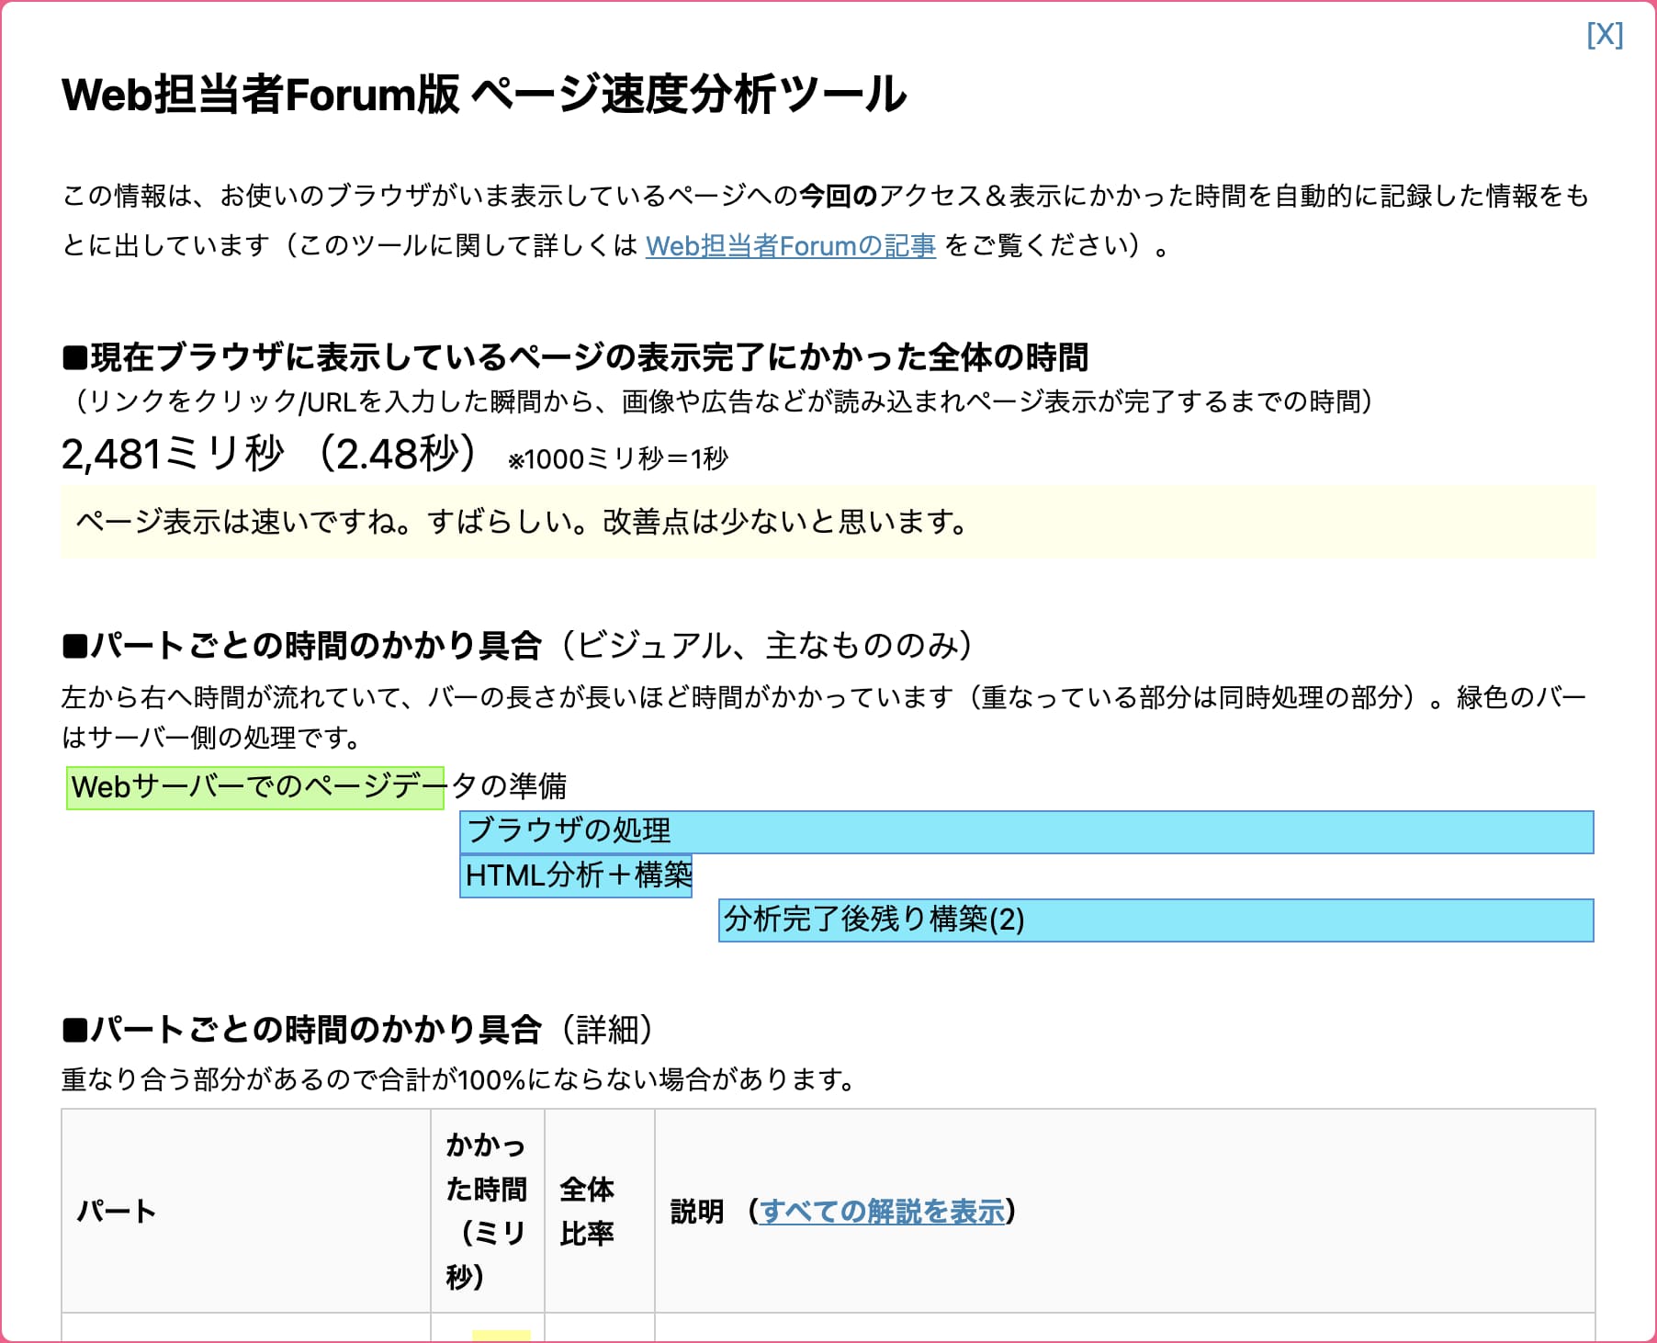
Task: Close the dialog with the [X] link
Action: pyautogui.click(x=1605, y=35)
